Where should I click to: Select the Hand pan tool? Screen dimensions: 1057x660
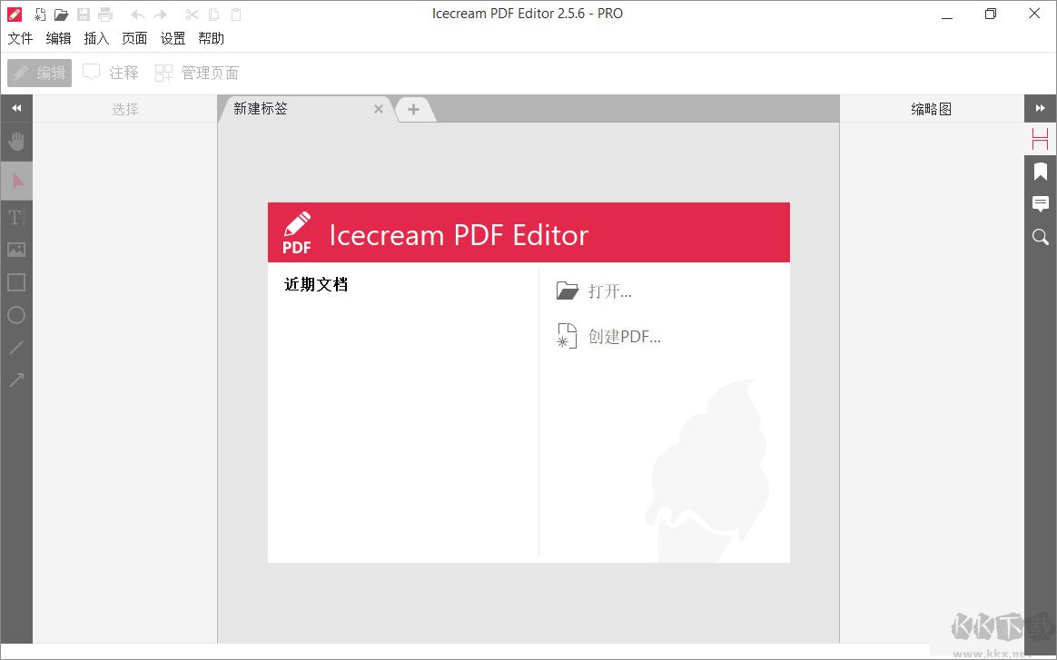click(16, 142)
